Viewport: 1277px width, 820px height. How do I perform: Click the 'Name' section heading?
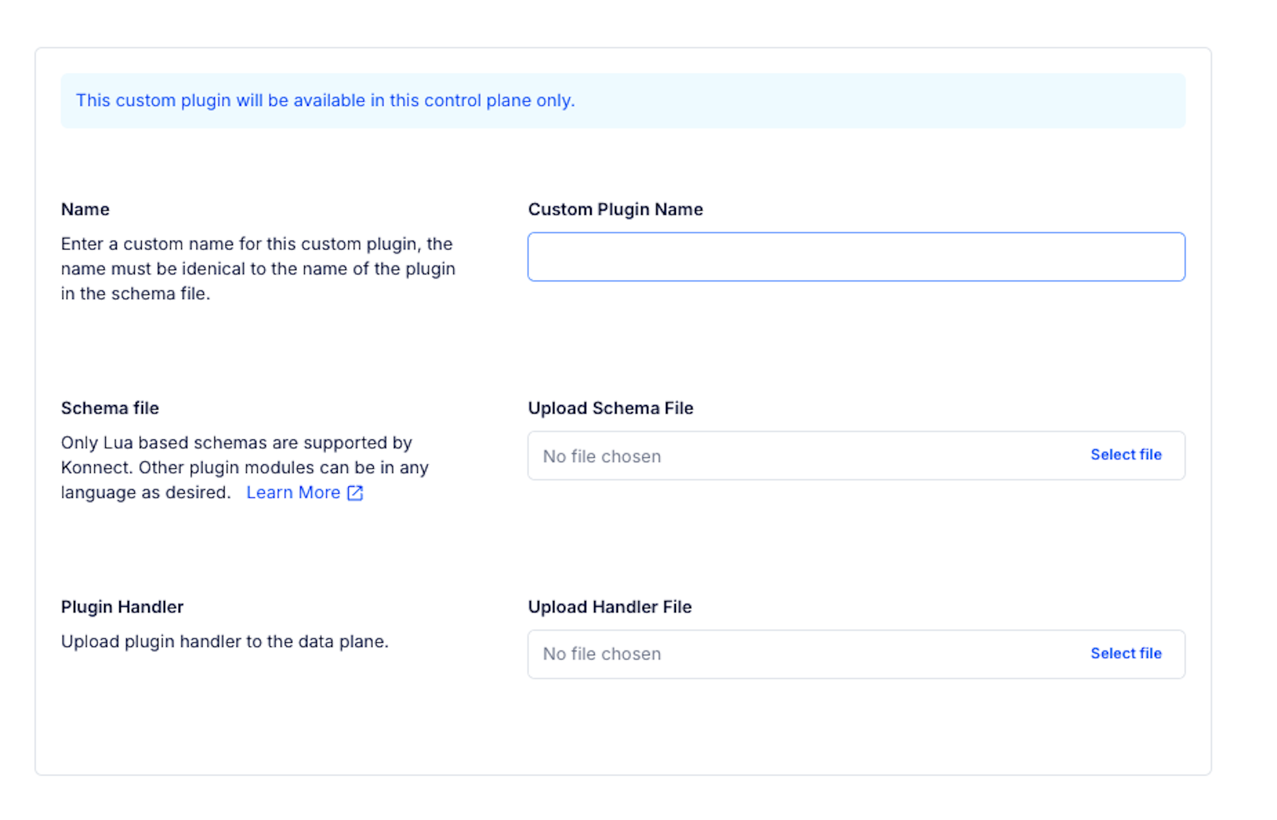pyautogui.click(x=85, y=209)
